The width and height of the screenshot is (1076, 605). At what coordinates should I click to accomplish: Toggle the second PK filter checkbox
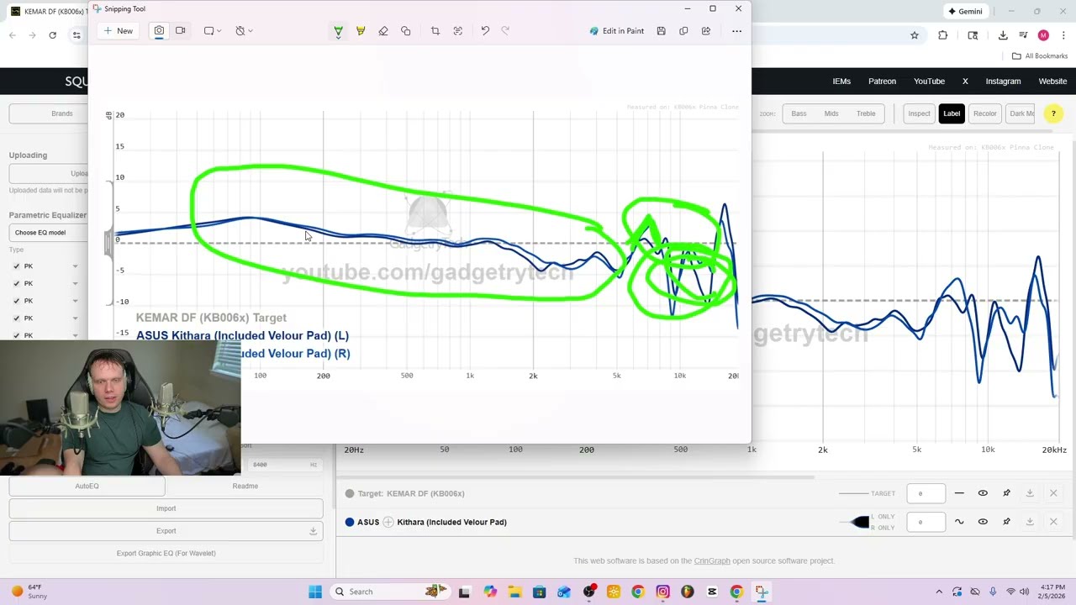(x=16, y=284)
